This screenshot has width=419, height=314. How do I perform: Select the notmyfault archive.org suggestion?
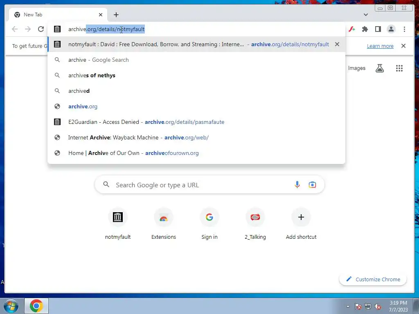click(196, 44)
